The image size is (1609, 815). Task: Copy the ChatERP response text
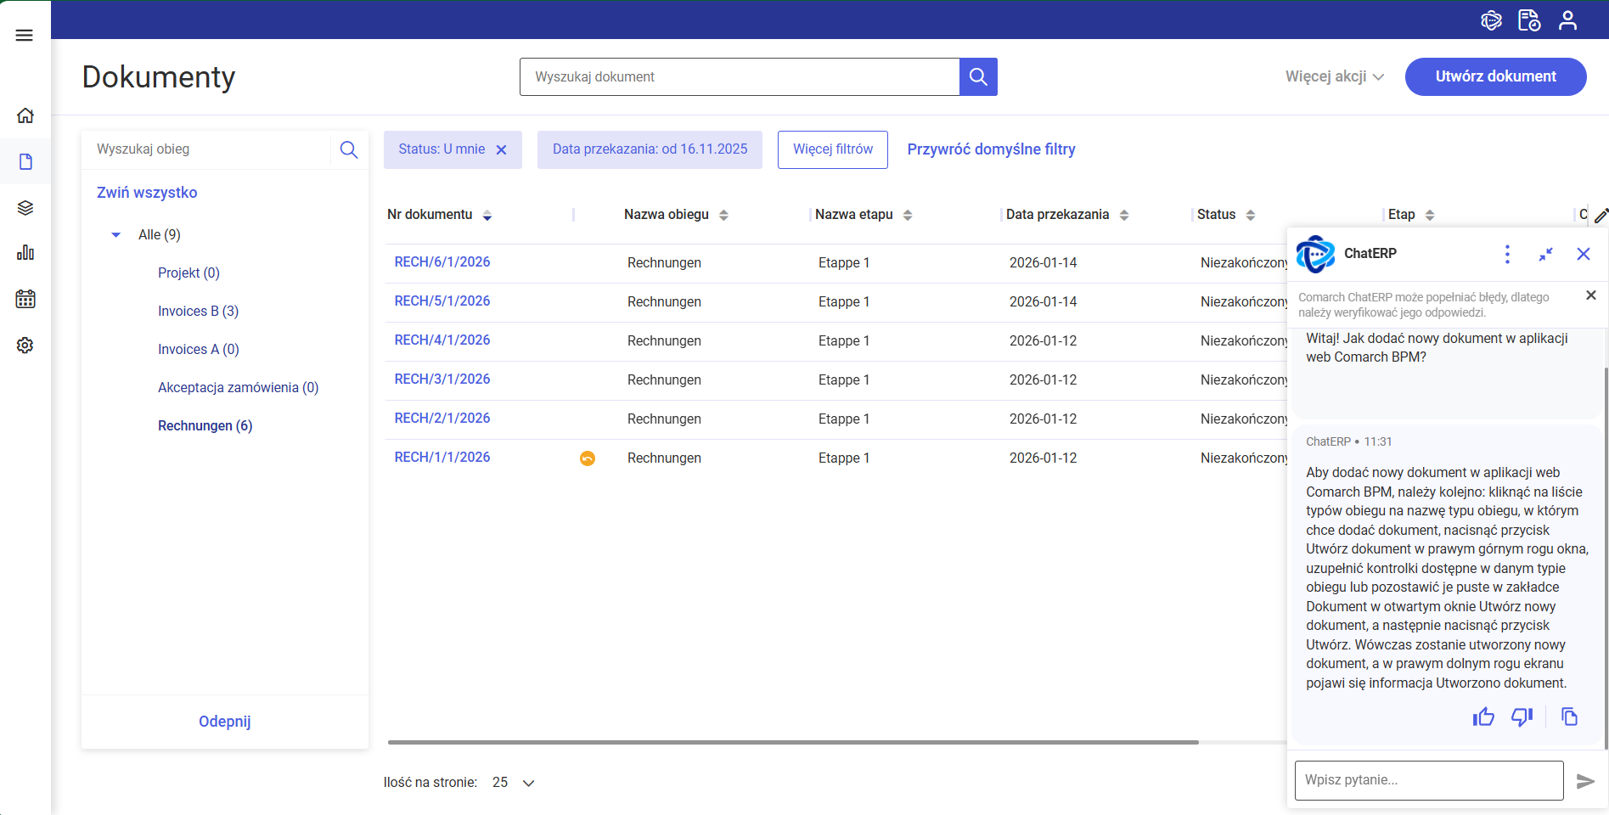pyautogui.click(x=1569, y=717)
